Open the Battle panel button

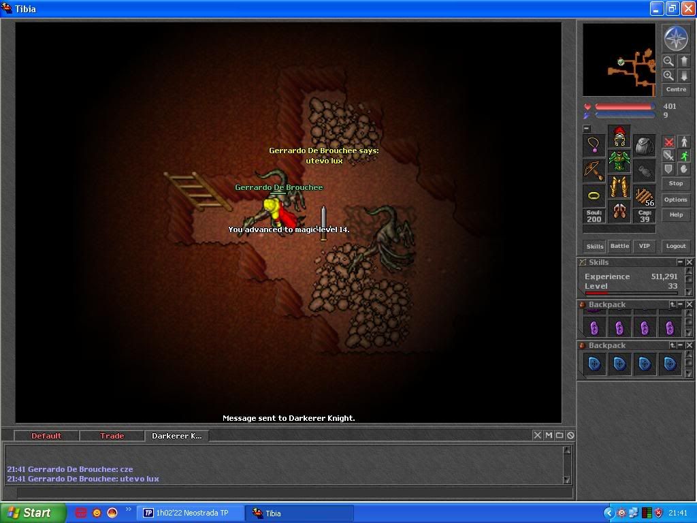(619, 246)
